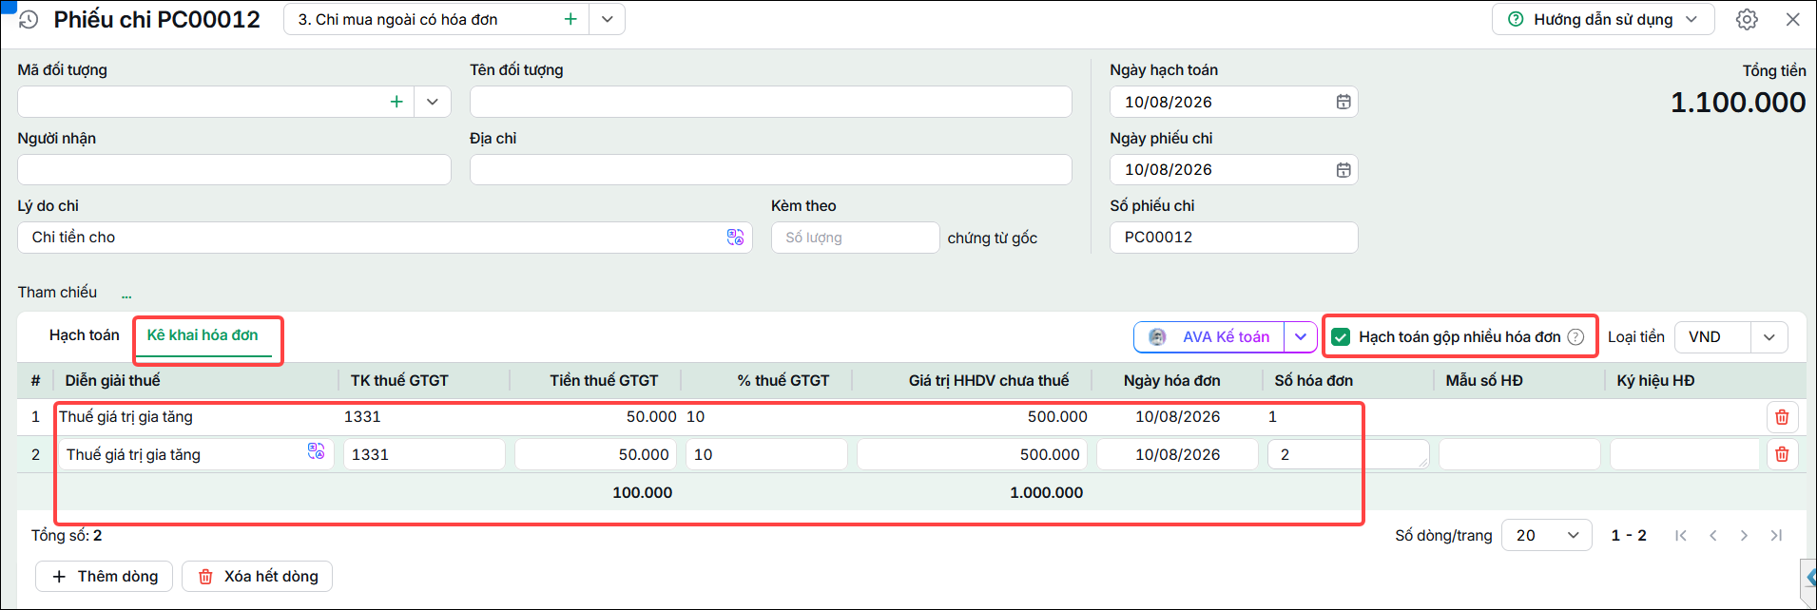
Task: Click the Thêm dòng button
Action: point(105,576)
